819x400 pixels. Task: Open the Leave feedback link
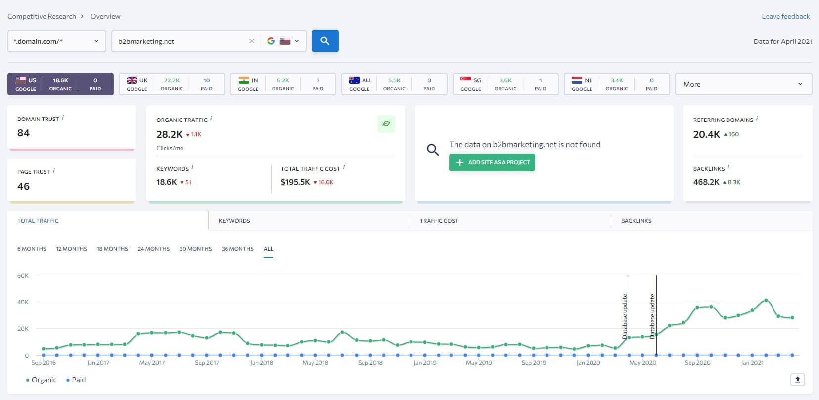785,16
